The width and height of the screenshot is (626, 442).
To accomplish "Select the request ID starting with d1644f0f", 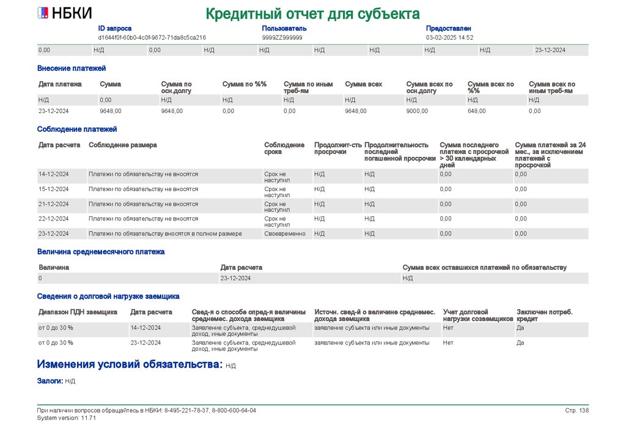I will click(x=152, y=37).
